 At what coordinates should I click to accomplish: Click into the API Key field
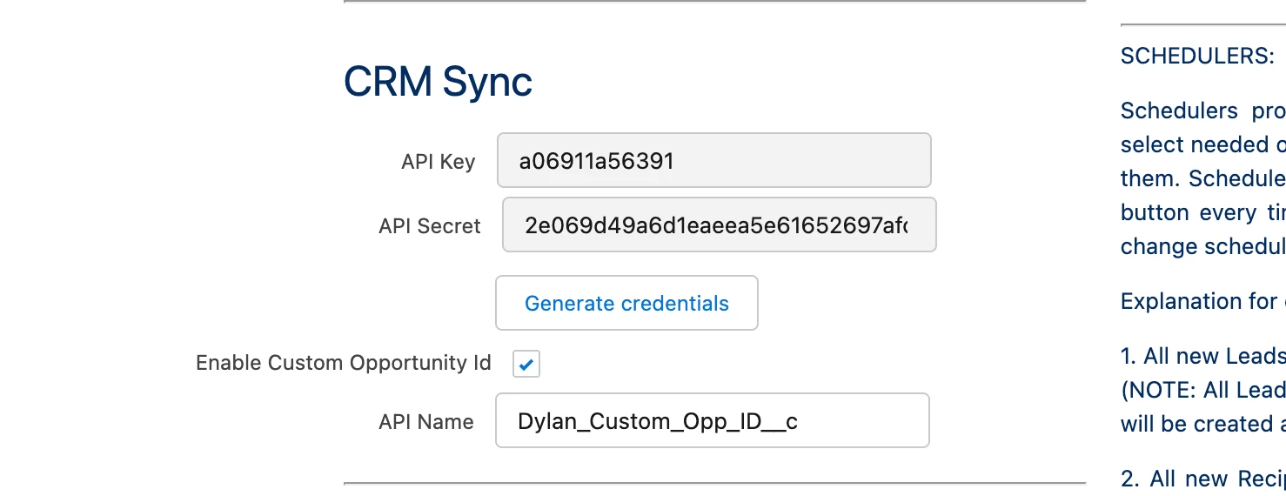(713, 160)
